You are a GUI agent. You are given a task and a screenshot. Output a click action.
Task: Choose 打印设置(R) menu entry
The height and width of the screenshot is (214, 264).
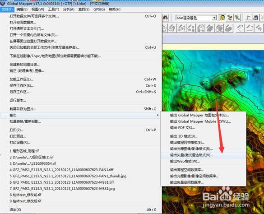pos(80,143)
